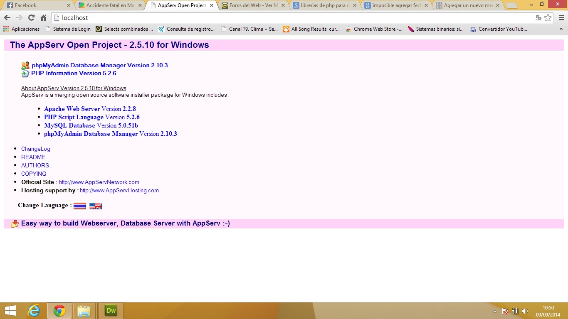The image size is (568, 319).
Task: Open PHP Information Version 5.2.6 link
Action: pos(74,73)
